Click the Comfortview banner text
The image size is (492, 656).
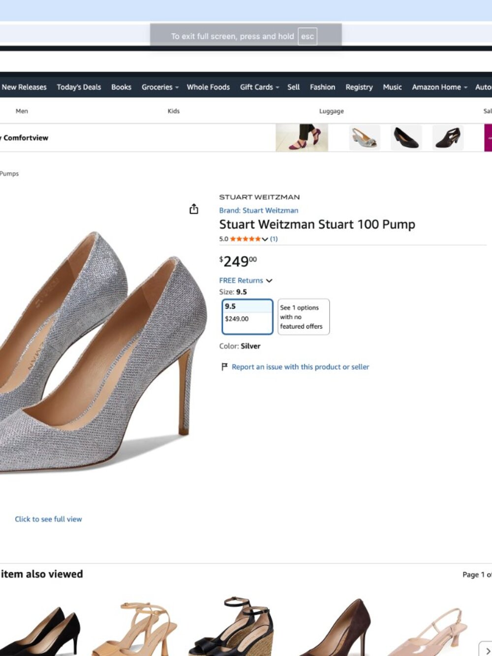(25, 138)
